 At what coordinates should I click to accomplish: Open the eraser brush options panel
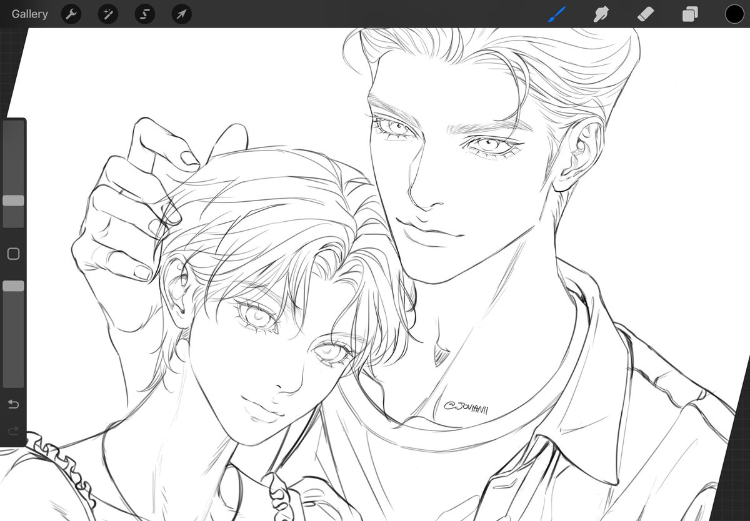click(x=645, y=14)
